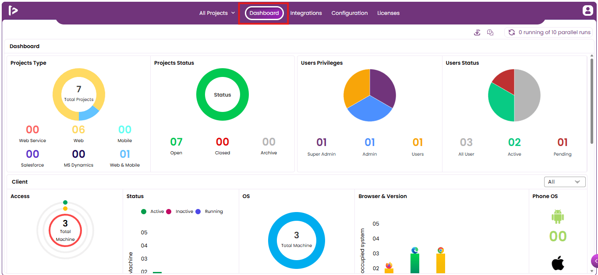This screenshot has width=598, height=275.
Task: Open the Client filter All dropdown
Action: point(565,182)
